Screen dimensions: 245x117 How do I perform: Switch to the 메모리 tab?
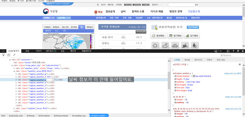pyautogui.click(x=73, y=51)
